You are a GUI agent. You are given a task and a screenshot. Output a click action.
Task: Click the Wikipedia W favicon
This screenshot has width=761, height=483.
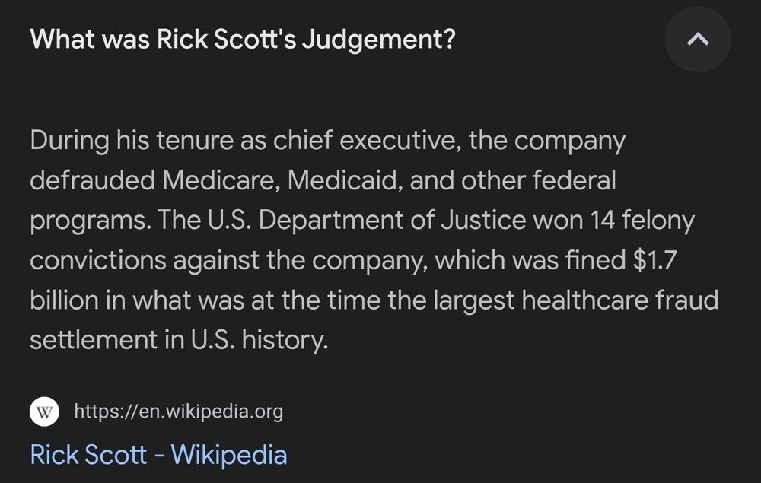coord(45,412)
